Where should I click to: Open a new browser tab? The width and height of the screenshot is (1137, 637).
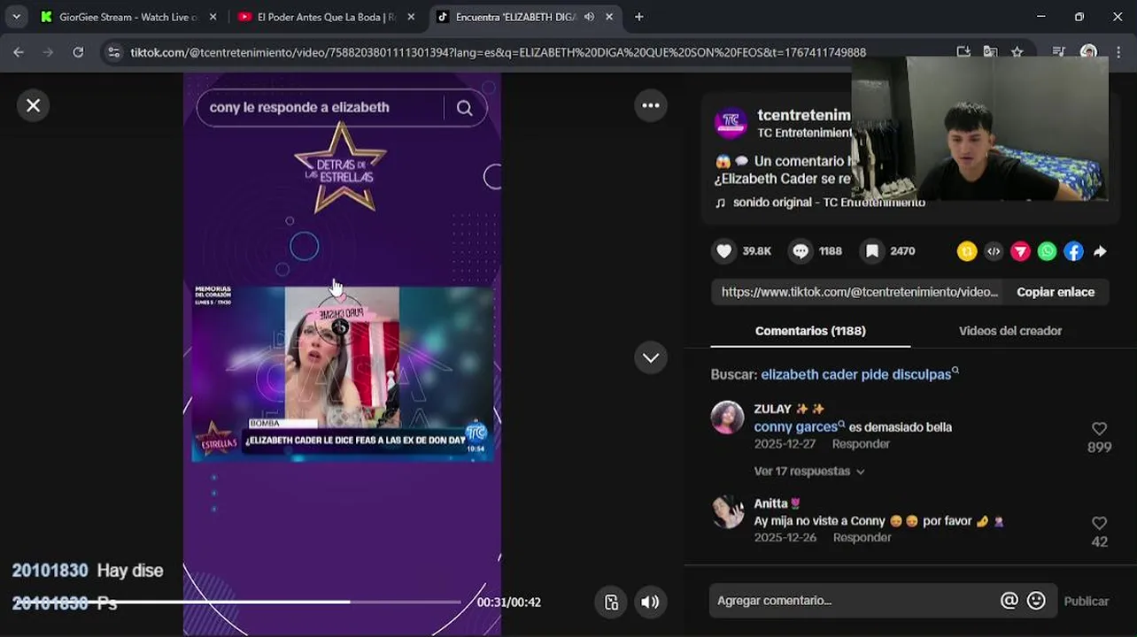click(639, 17)
